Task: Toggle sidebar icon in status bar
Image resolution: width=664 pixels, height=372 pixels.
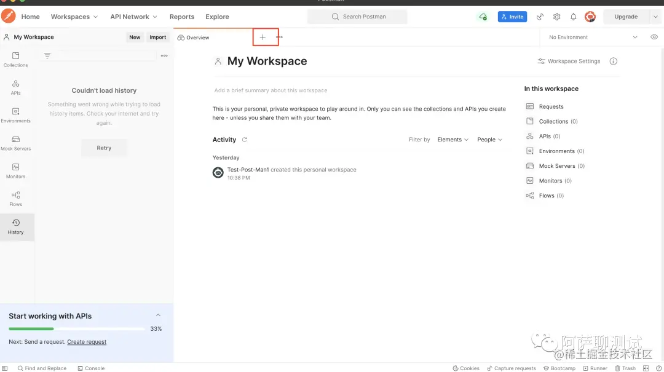Action: pyautogui.click(x=5, y=368)
